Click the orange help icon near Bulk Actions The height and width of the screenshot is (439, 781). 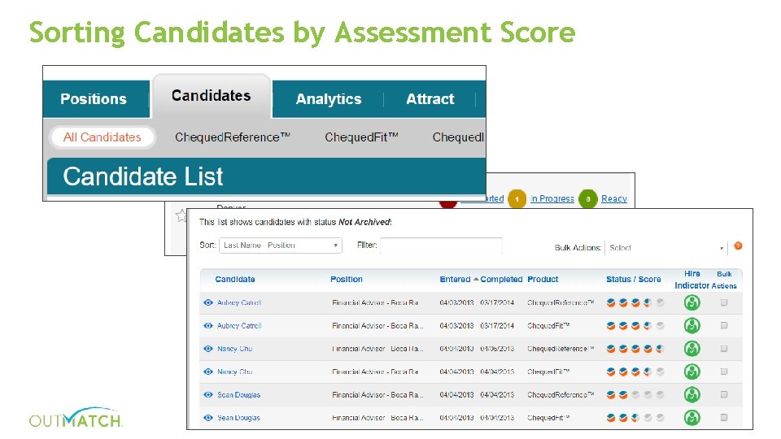738,246
